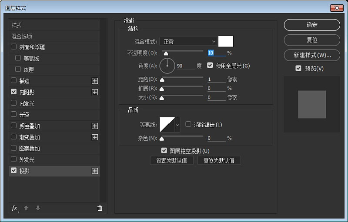Click the plus icon beside 渐变叠加
This screenshot has height=222, width=348.
click(95, 137)
